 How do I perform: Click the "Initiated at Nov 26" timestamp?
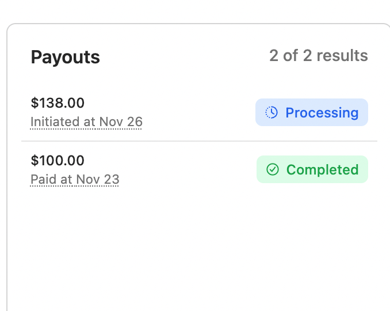[86, 122]
